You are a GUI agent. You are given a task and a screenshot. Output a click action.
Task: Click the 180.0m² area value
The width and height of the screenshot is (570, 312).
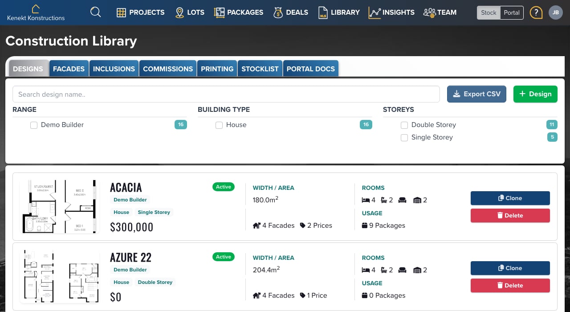(266, 199)
